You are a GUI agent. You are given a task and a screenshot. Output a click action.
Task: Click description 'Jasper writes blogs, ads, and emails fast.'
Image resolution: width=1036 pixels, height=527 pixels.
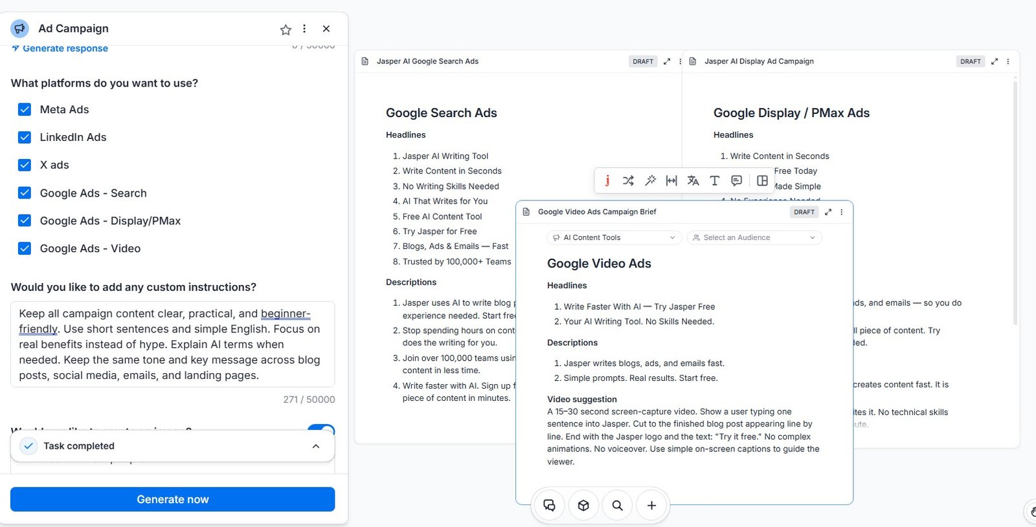[644, 363]
